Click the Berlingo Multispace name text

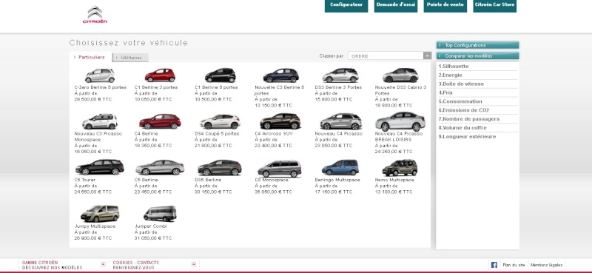click(x=337, y=180)
